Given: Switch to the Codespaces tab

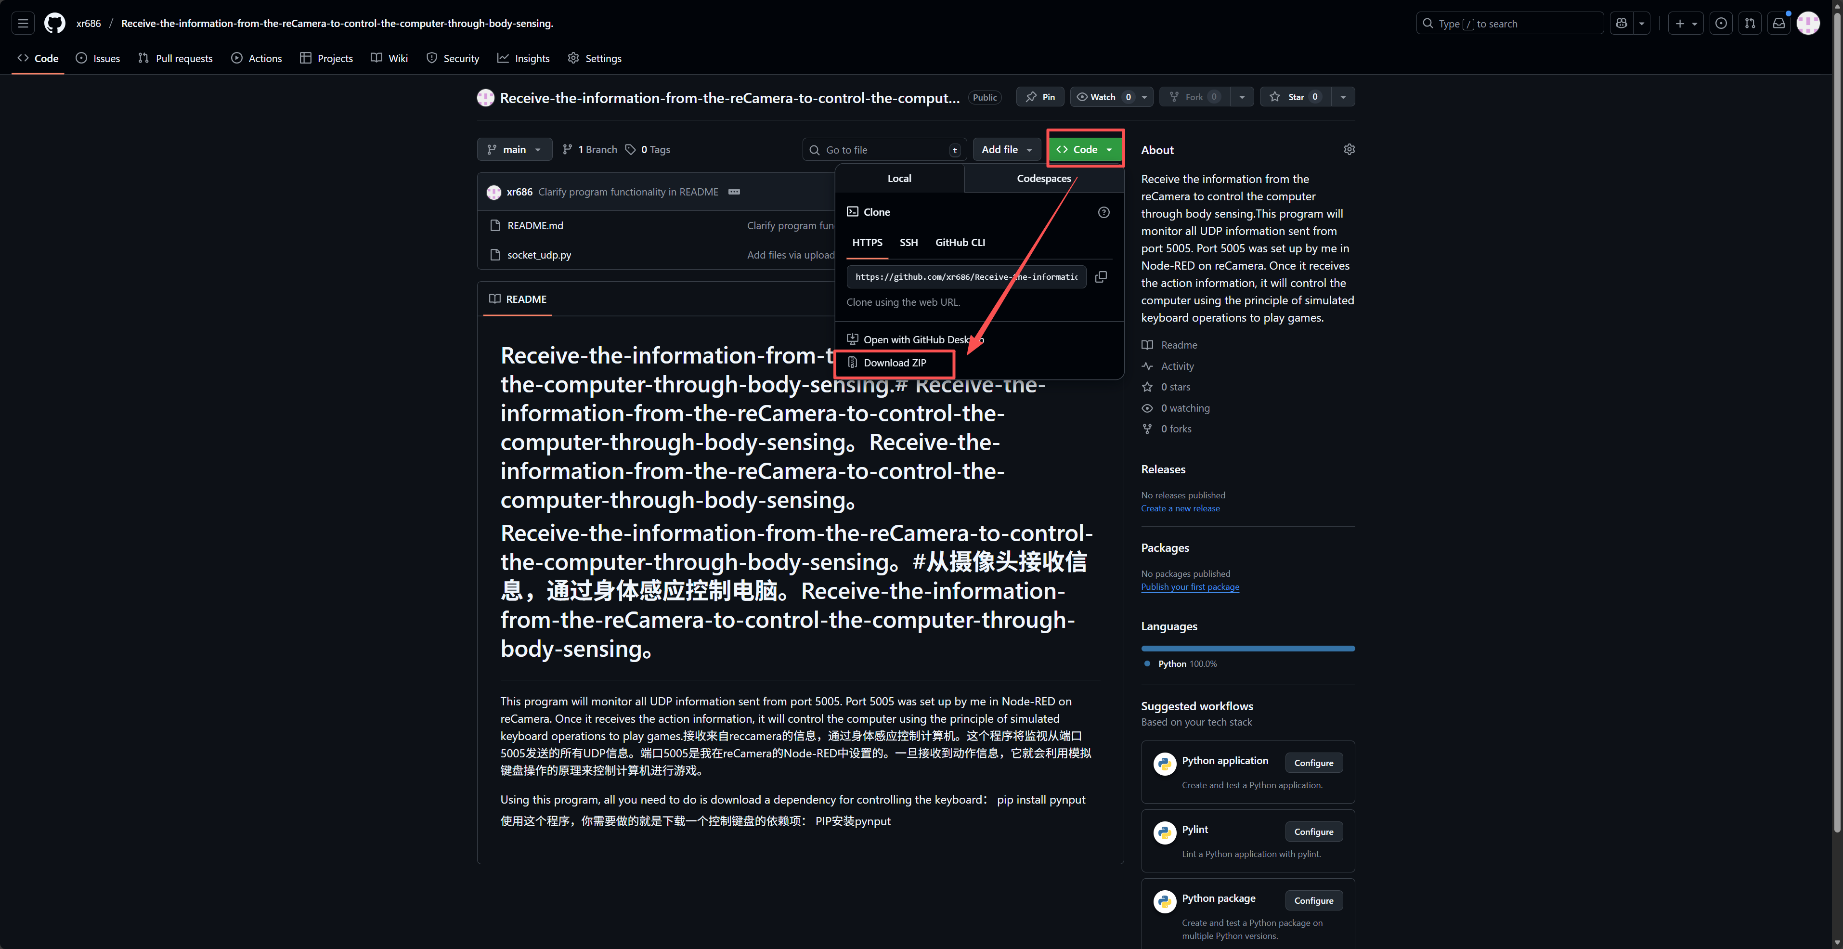Looking at the screenshot, I should 1043,179.
